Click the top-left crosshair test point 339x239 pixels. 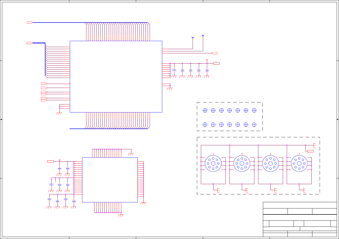coord(205,110)
